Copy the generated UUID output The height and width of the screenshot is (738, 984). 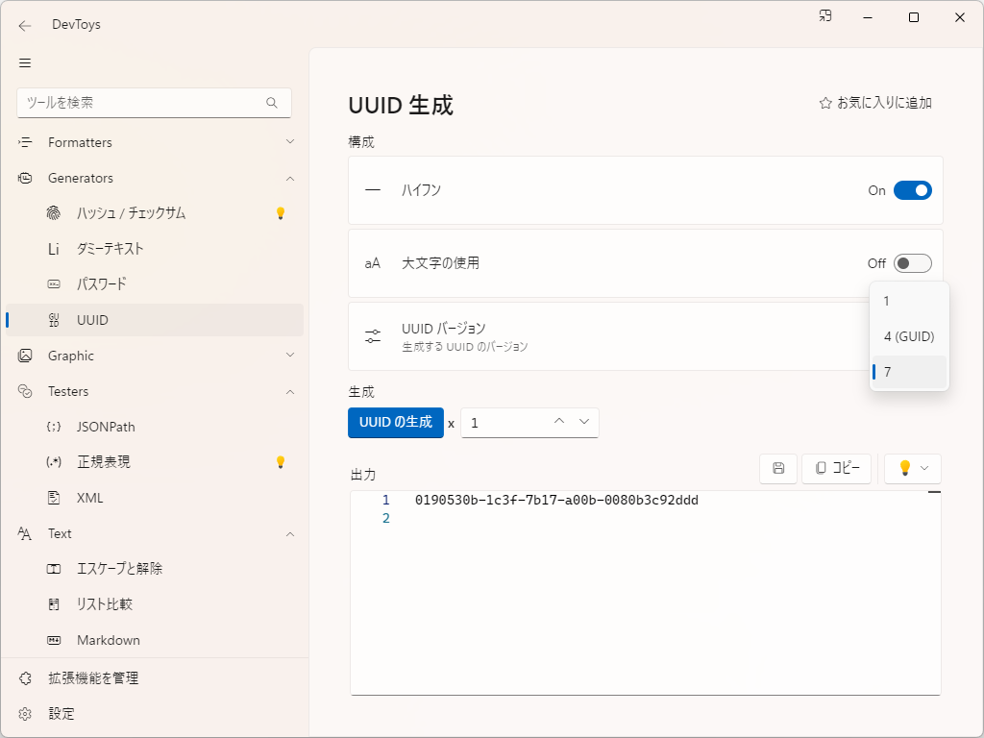[x=836, y=468]
